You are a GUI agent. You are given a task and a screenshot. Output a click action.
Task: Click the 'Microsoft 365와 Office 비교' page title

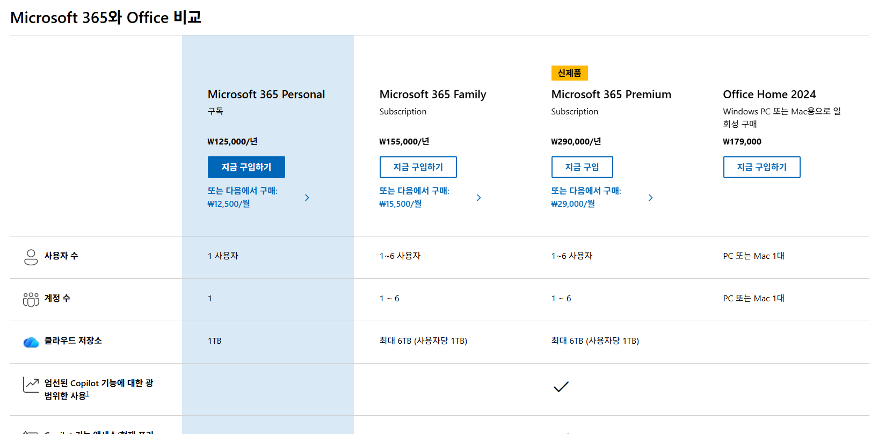tap(106, 17)
